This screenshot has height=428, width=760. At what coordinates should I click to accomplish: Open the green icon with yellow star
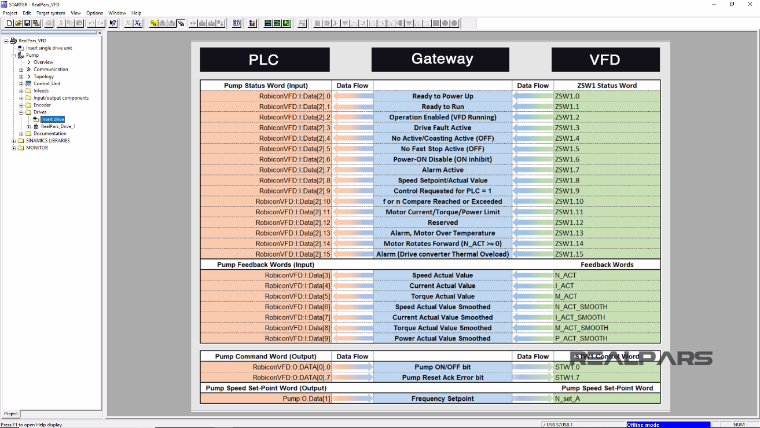[287, 23]
